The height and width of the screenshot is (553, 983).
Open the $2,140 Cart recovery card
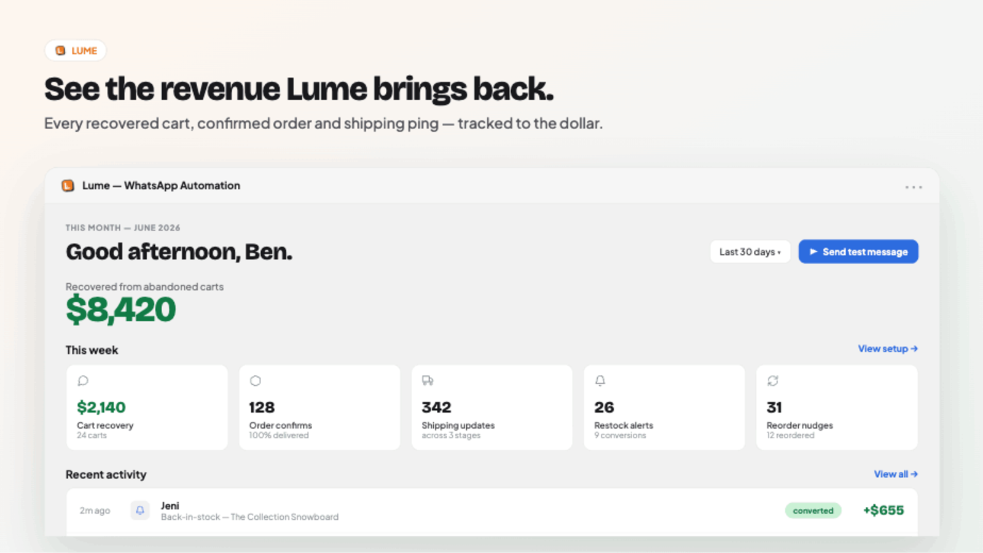147,407
